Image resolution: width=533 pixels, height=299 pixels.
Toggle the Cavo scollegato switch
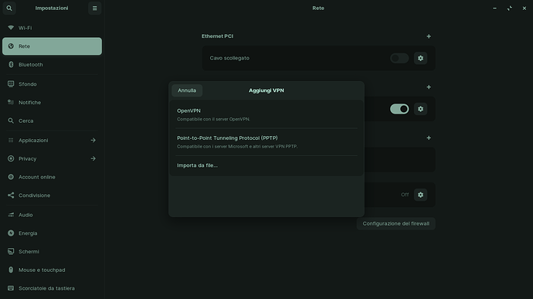tap(399, 58)
